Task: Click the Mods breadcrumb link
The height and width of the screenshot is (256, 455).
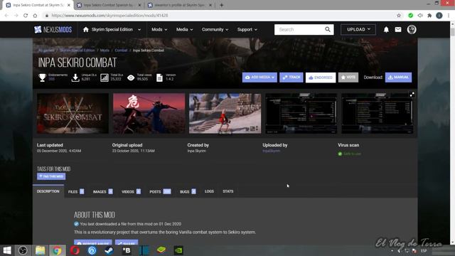Action: 105,50
